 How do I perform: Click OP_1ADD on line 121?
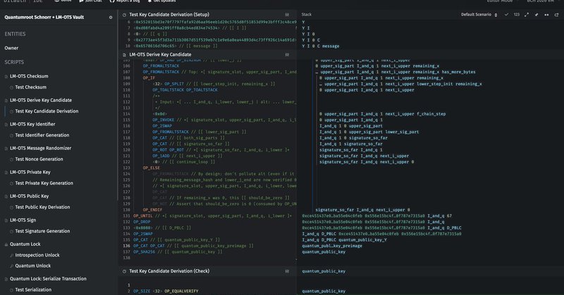click(161, 156)
